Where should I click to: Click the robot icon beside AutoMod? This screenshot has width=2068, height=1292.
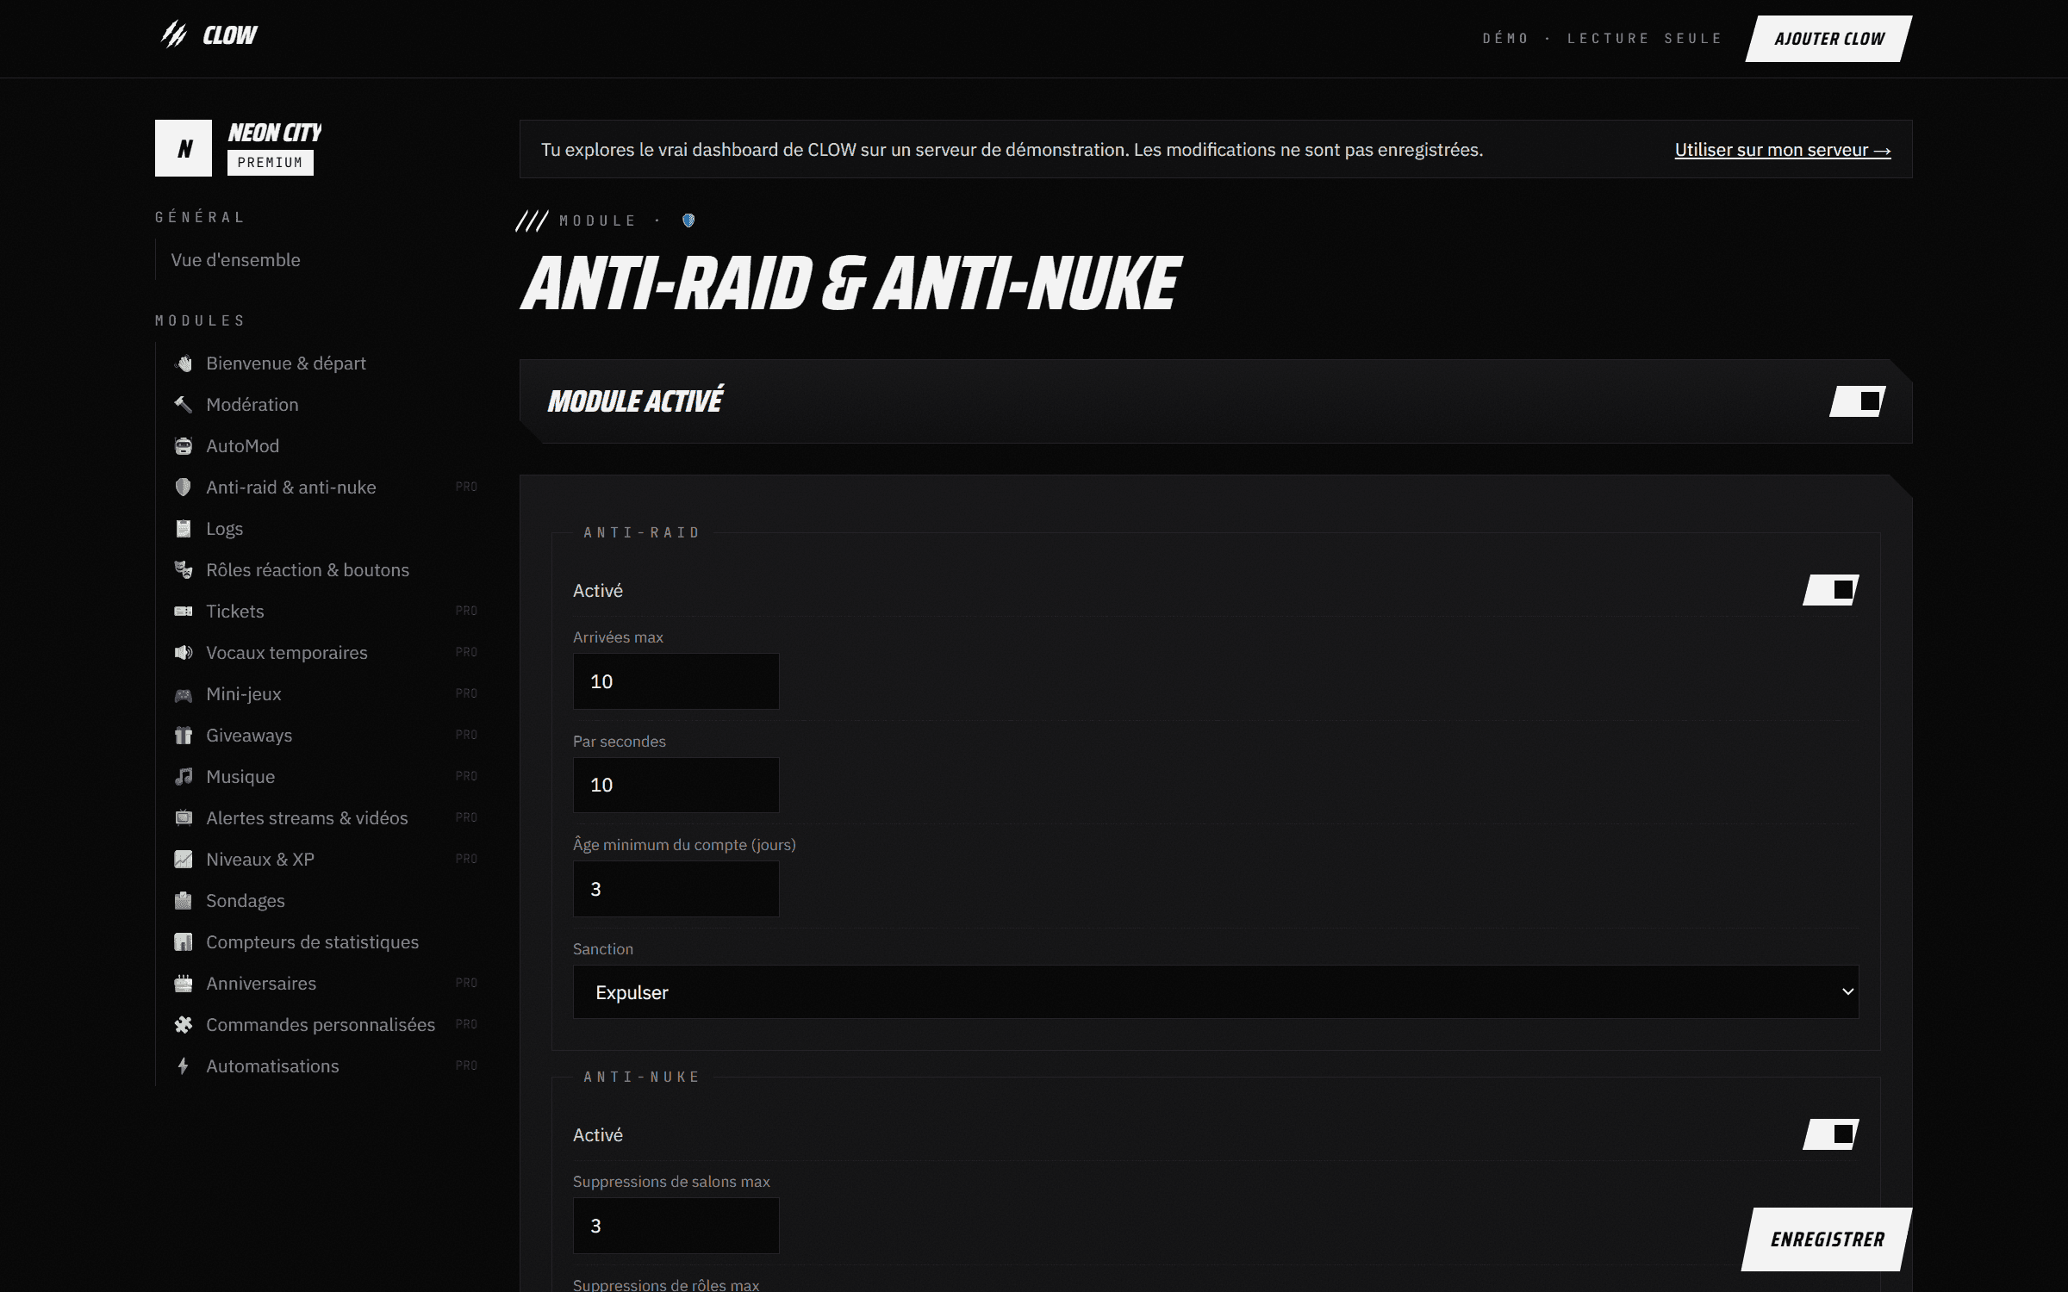(183, 446)
